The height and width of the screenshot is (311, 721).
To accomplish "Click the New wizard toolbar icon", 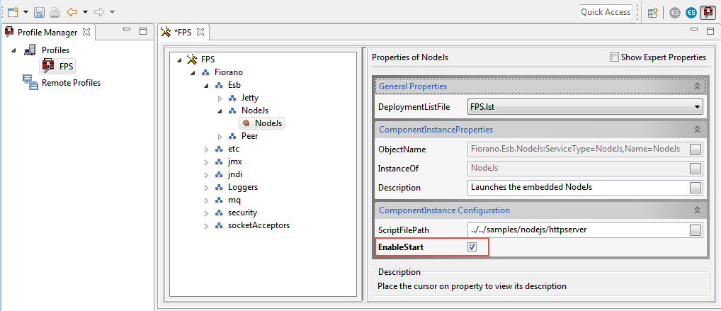I will [x=12, y=12].
